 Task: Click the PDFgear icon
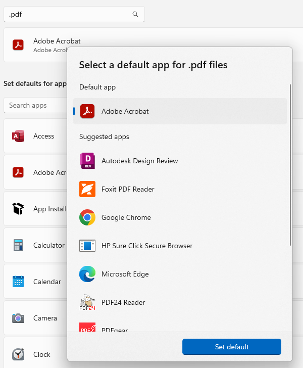87,327
